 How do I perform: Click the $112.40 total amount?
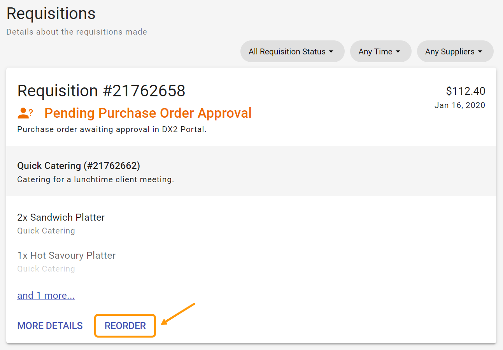click(465, 91)
